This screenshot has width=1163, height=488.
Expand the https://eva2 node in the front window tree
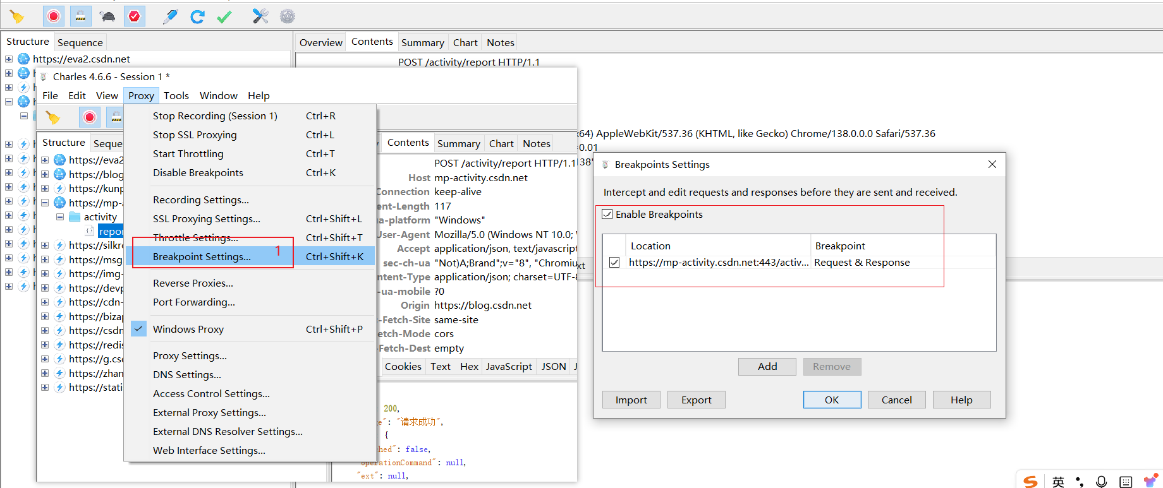click(45, 160)
